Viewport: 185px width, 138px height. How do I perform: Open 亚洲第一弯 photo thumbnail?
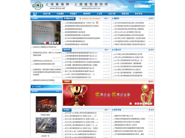[x=46, y=125]
